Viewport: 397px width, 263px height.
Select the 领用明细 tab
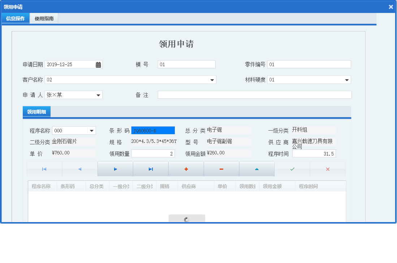point(36,112)
